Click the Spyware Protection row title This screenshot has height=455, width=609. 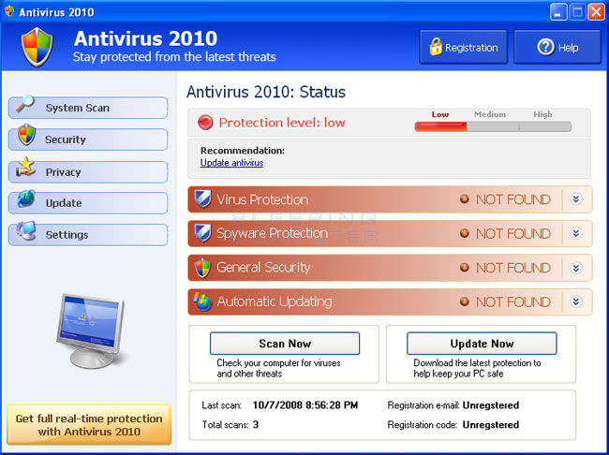273,233
